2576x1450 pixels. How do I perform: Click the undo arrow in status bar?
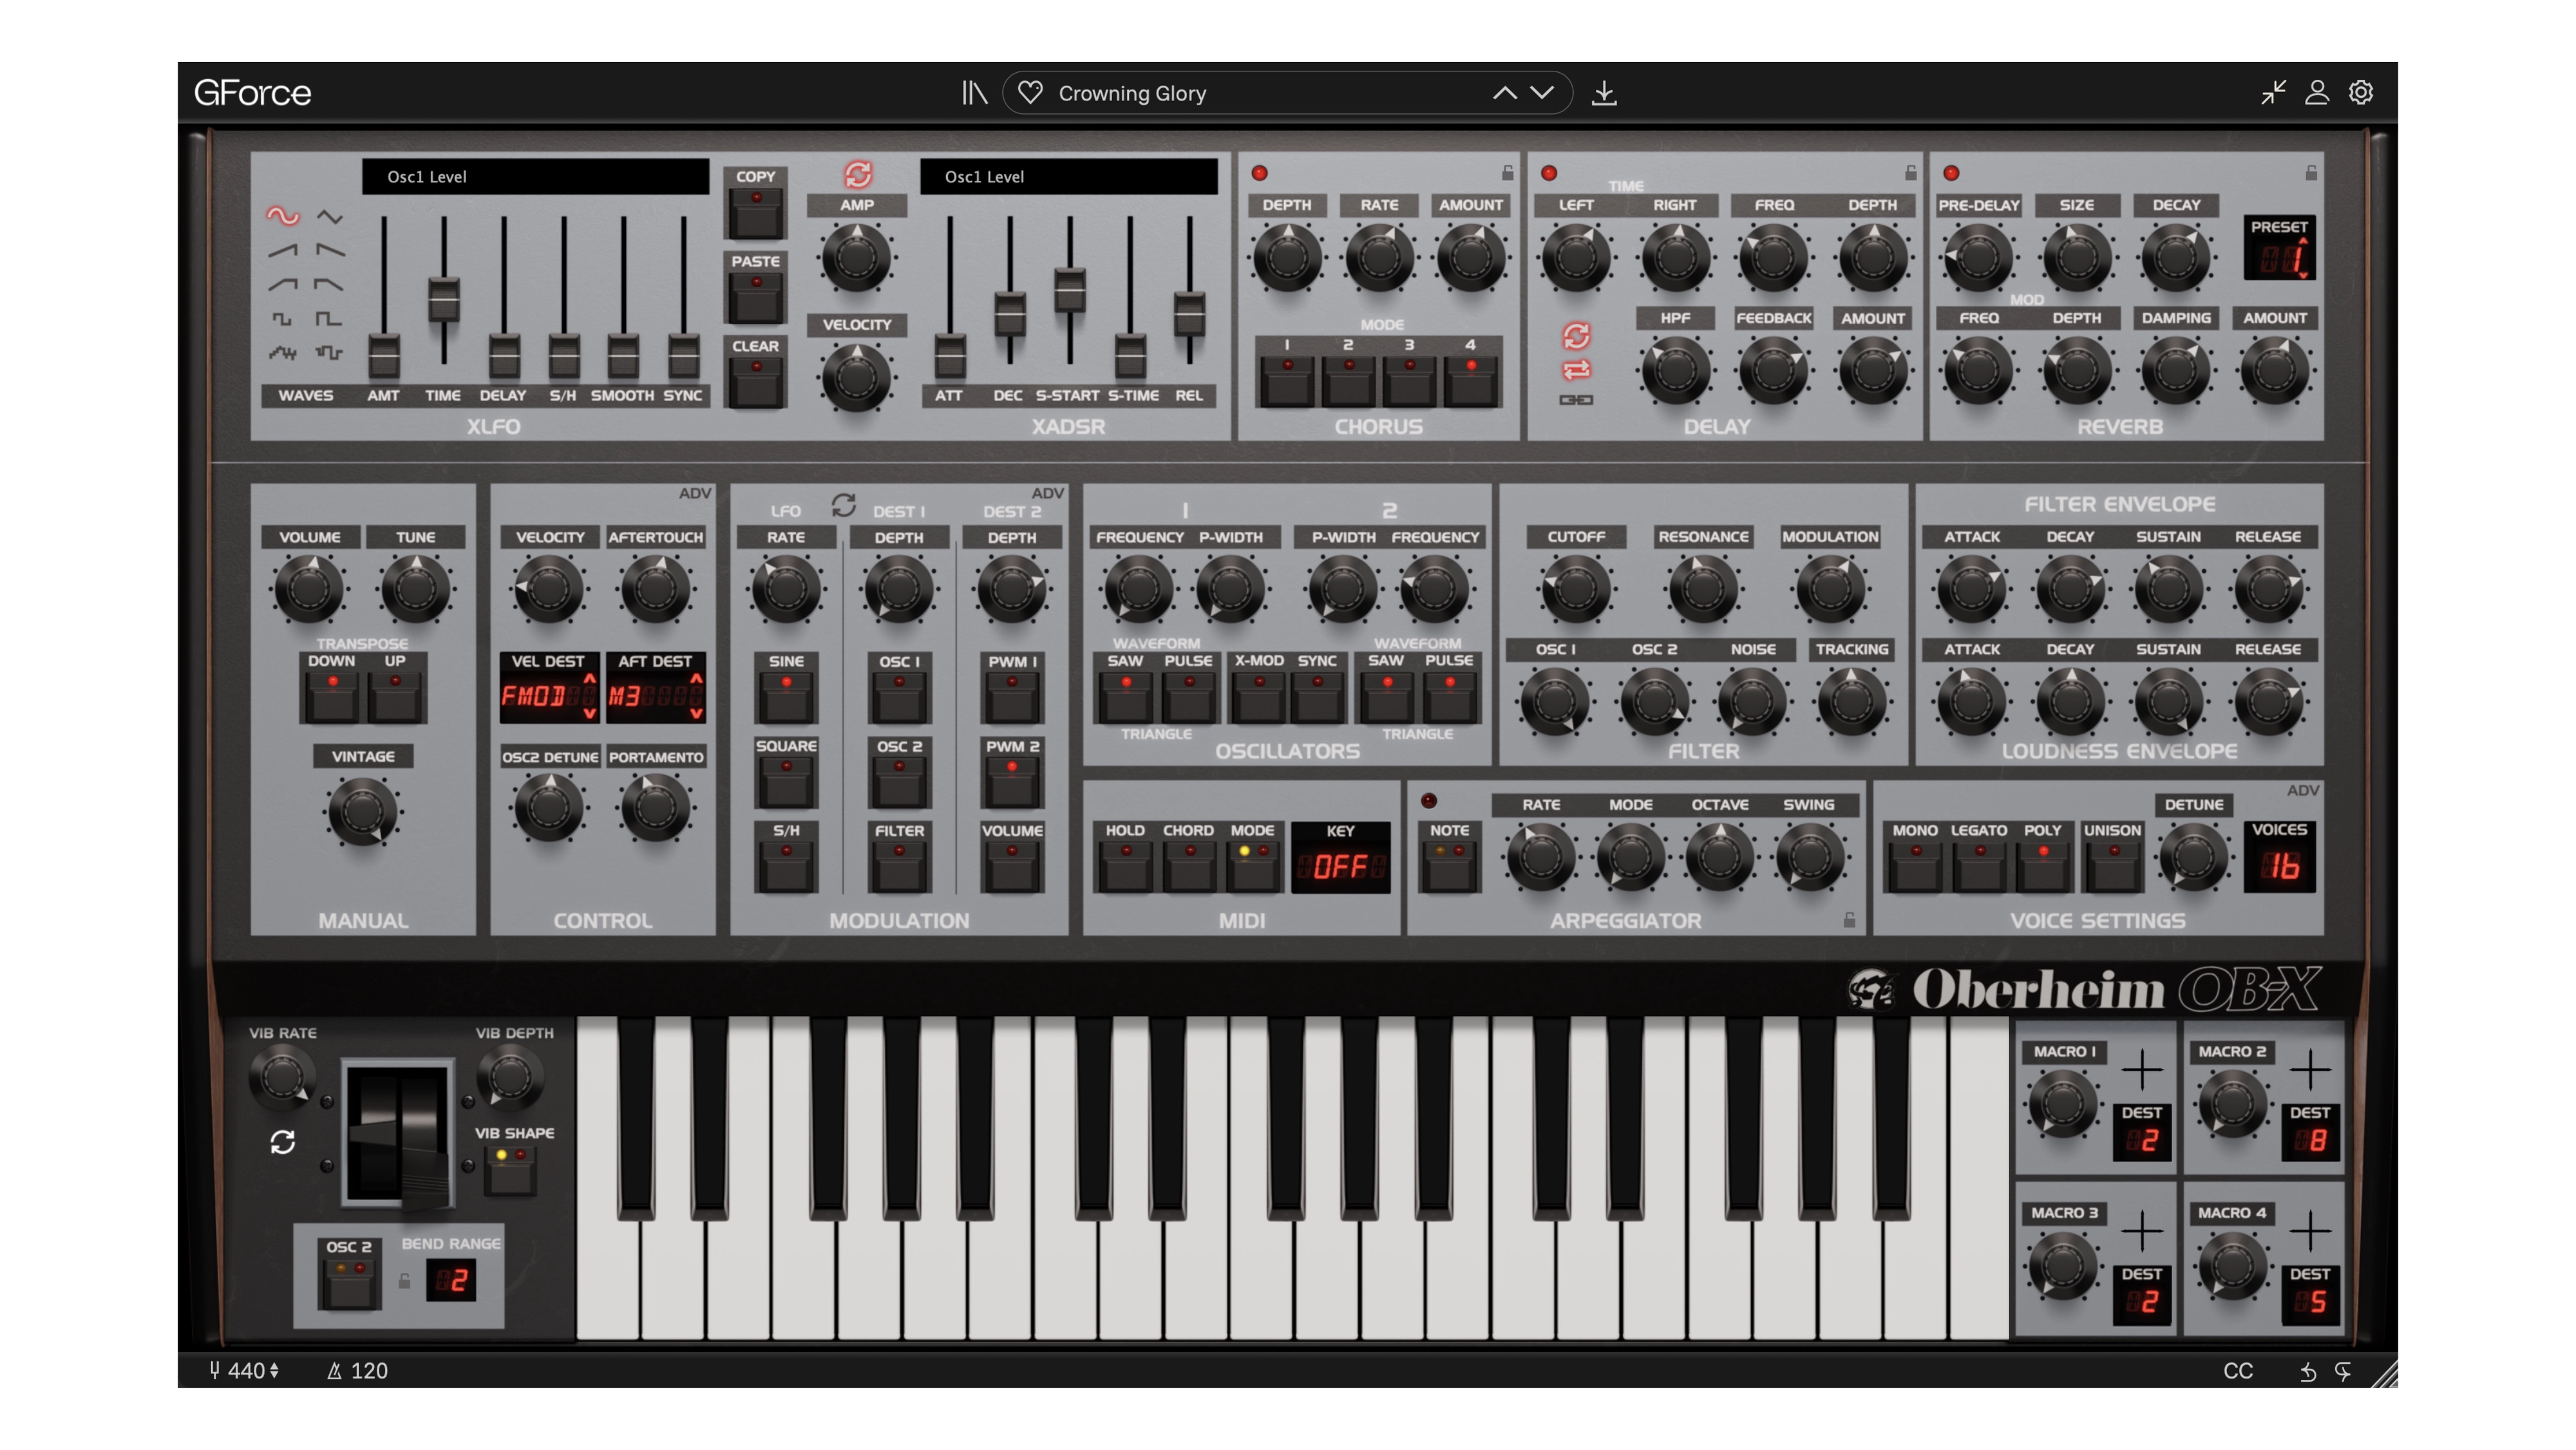[x=2308, y=1372]
